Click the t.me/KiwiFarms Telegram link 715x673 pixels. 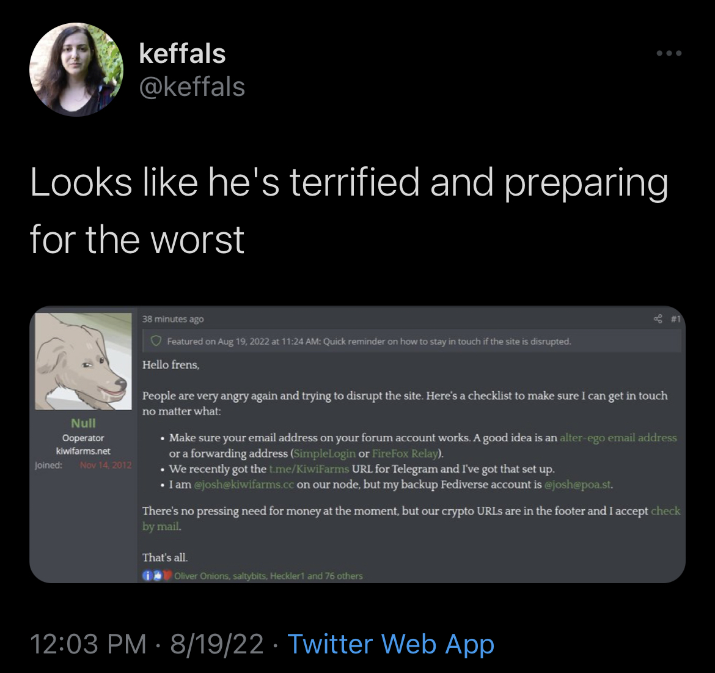click(x=309, y=469)
